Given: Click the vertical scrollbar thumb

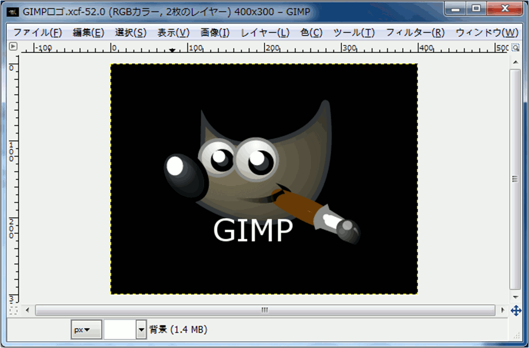Looking at the screenshot, I should tap(515, 179).
